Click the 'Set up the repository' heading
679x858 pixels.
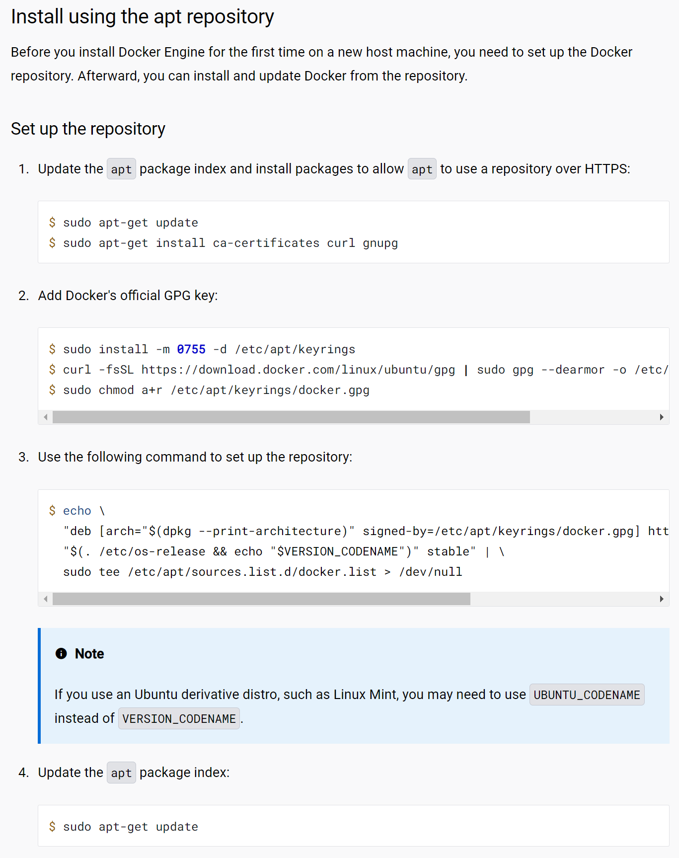[88, 129]
